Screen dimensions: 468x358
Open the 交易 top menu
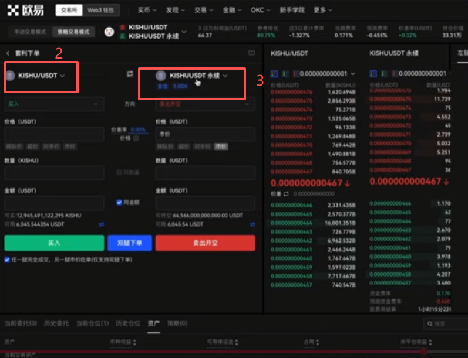204,11
